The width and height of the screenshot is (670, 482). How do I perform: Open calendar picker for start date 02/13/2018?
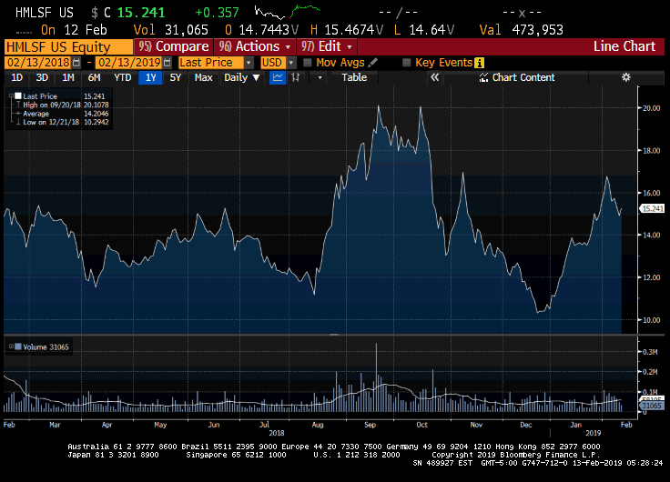coord(76,63)
